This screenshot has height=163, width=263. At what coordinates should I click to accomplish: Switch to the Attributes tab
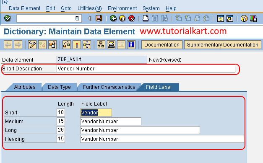(25, 87)
